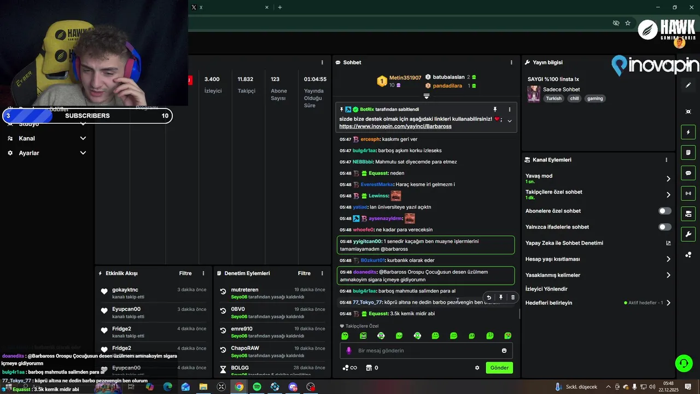Viewport: 700px width, 394px height.
Task: Click the channel points infinity icon
Action: [x=349, y=368]
